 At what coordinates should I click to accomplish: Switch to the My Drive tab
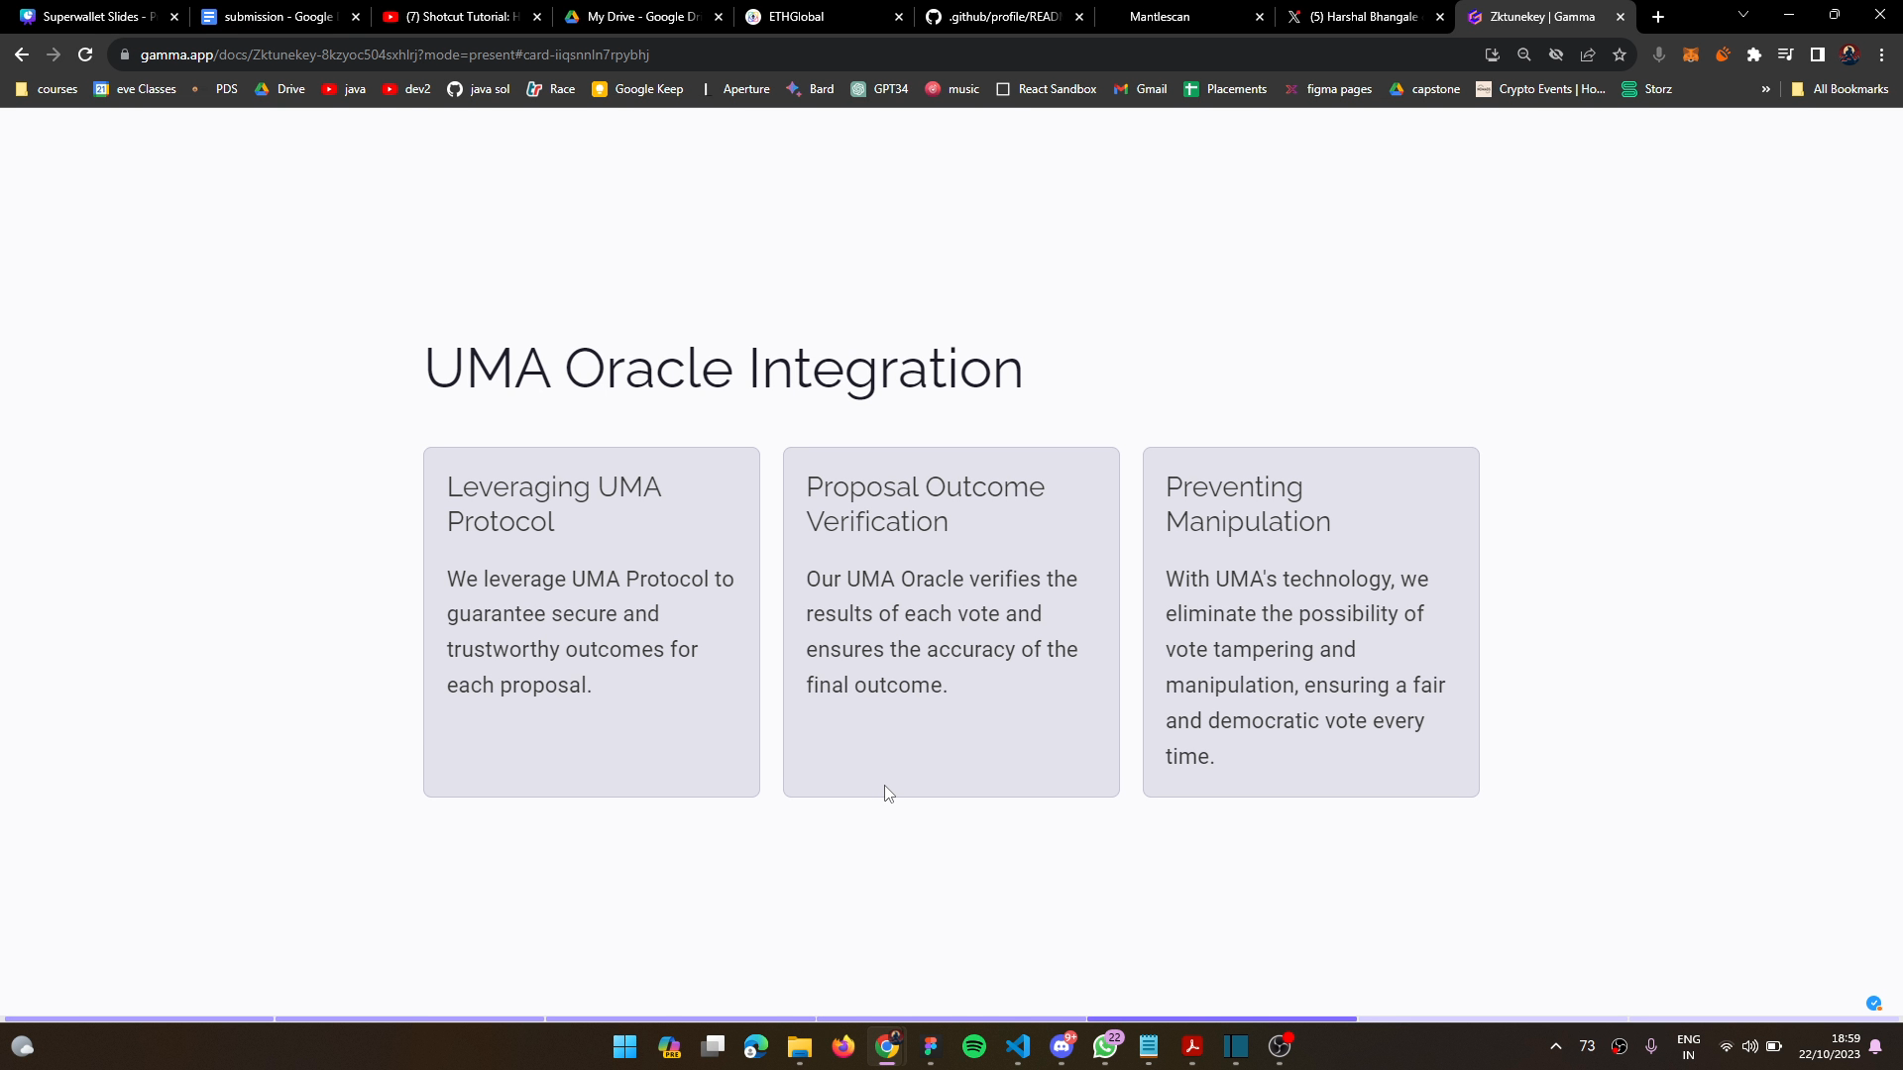click(643, 17)
